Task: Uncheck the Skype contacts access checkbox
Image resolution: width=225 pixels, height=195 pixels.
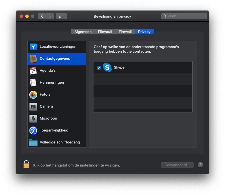Action: click(99, 67)
